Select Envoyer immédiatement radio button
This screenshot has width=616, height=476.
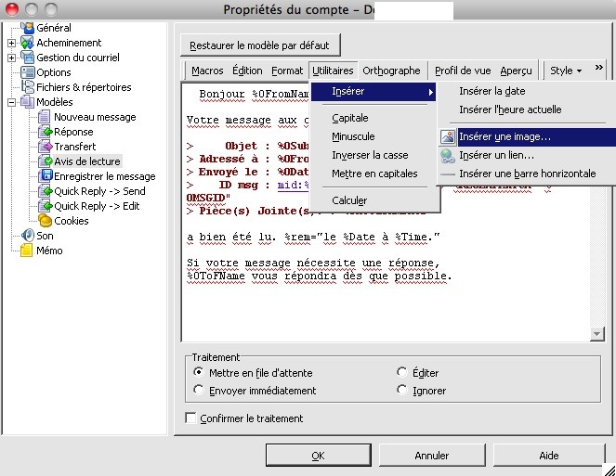(199, 391)
